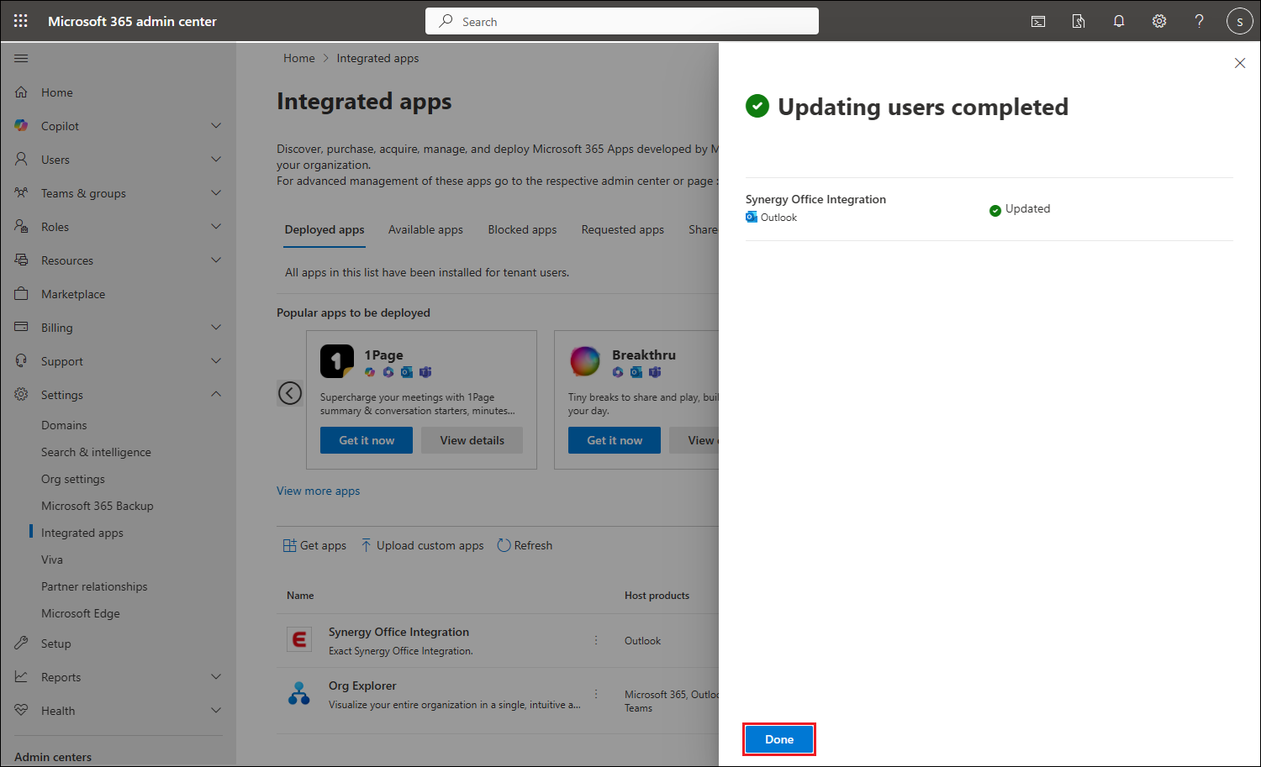Click the Synergy Office Integration app icon

click(299, 640)
